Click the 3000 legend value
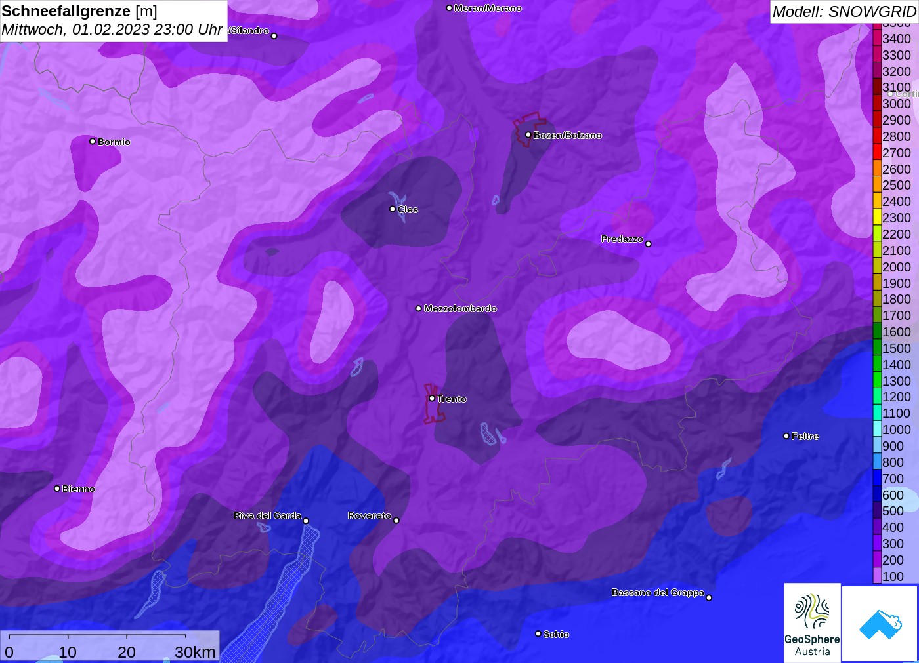 (897, 104)
